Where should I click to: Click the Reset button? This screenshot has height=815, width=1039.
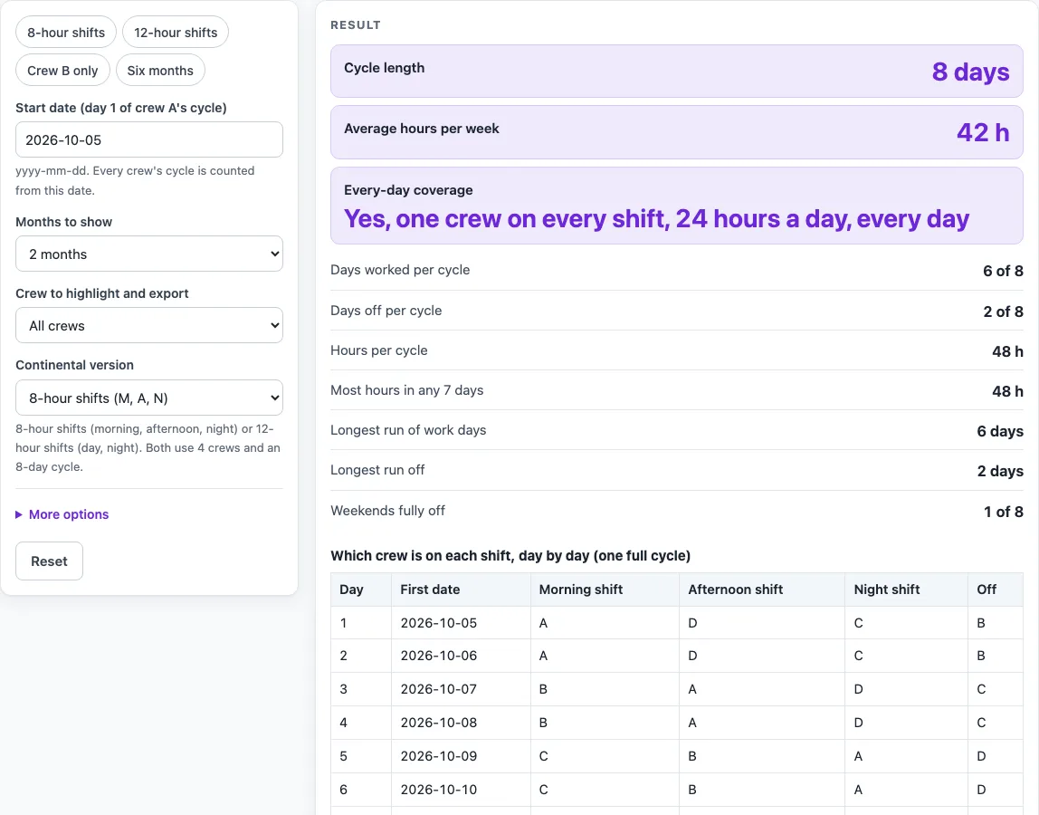point(49,561)
